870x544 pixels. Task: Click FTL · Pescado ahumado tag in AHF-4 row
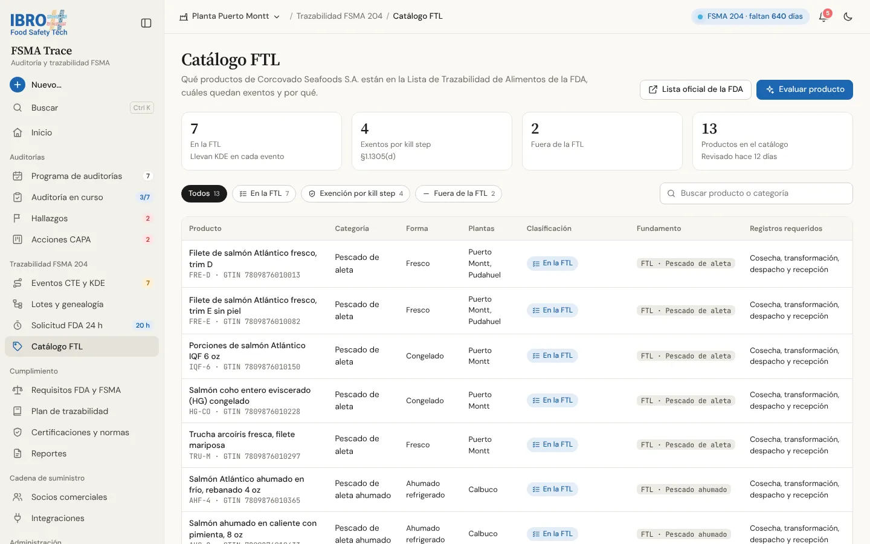click(684, 490)
